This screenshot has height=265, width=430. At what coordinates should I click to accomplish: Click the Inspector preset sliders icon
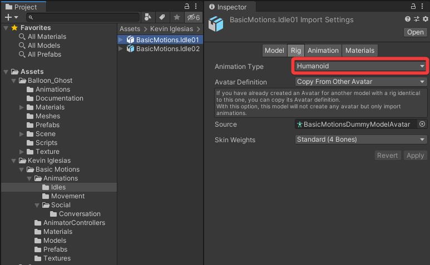[416, 19]
